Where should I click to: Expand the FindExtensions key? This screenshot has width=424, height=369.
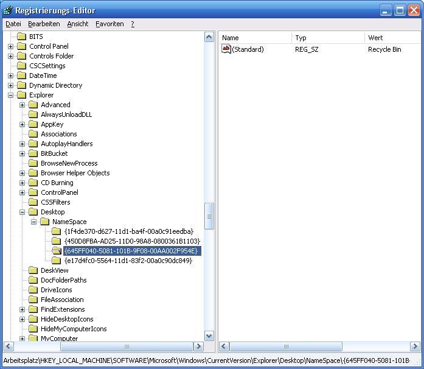pyautogui.click(x=22, y=309)
